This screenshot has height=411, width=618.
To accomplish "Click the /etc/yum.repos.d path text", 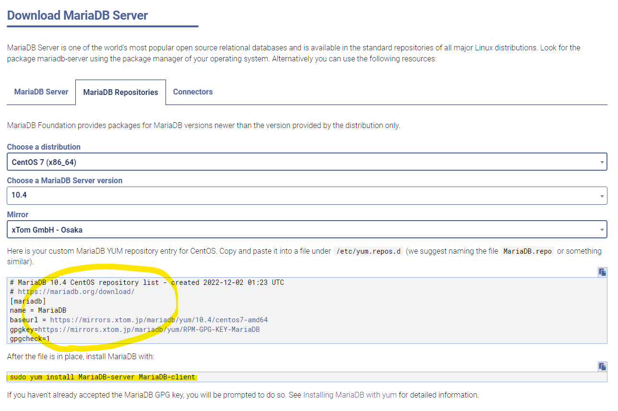I will 368,251.
